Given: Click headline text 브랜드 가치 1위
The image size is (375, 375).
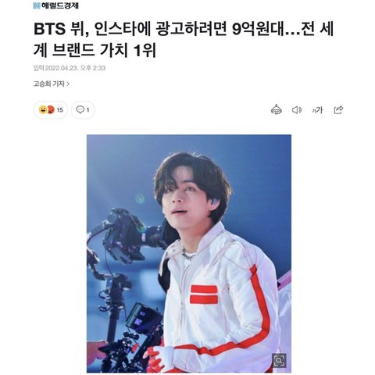Looking at the screenshot, I should point(104,50).
